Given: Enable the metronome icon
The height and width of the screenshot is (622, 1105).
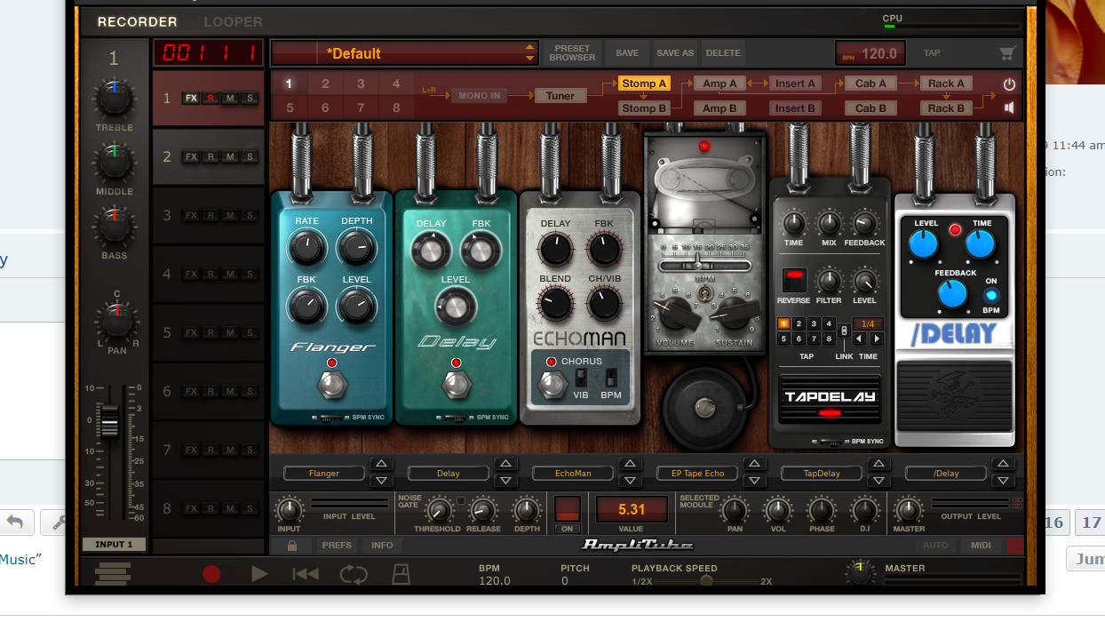Looking at the screenshot, I should tap(401, 574).
